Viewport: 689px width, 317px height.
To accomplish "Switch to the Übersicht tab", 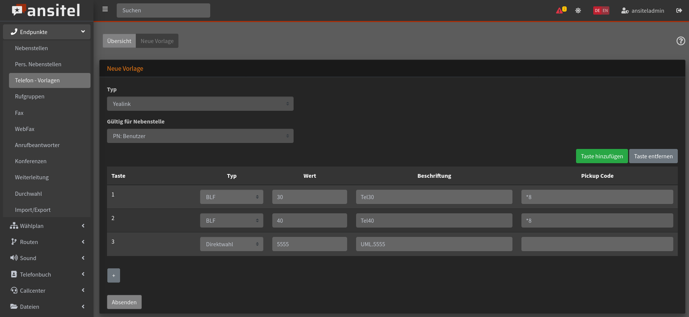I will click(x=119, y=41).
